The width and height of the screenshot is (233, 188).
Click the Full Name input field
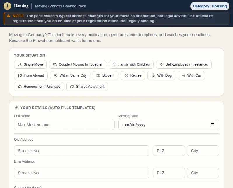click(x=64, y=125)
